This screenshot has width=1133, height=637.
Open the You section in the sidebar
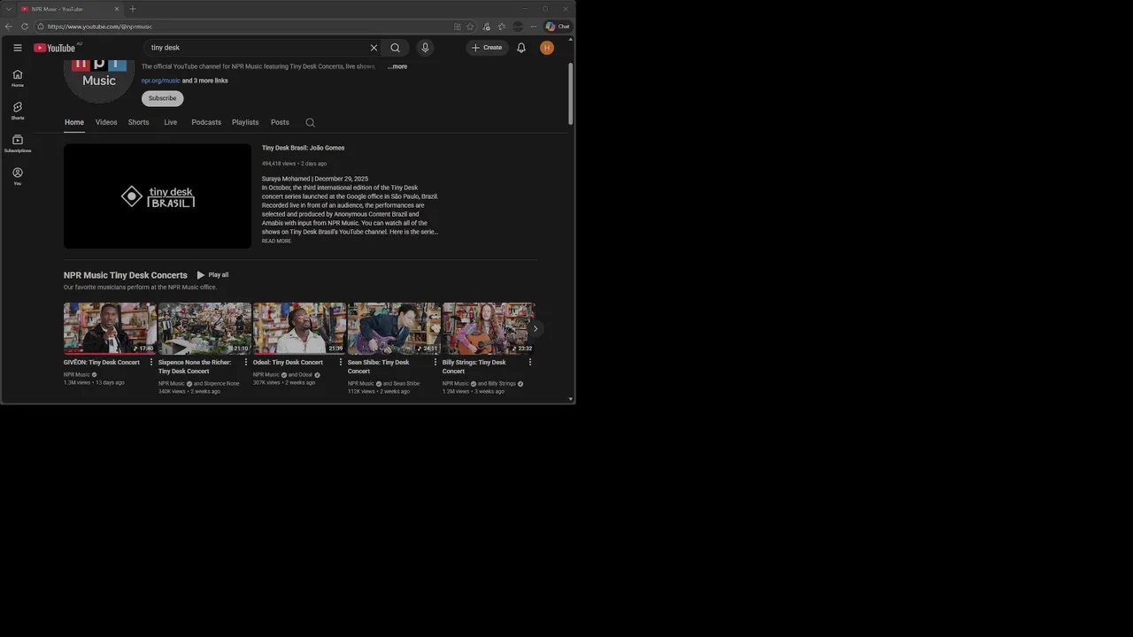pyautogui.click(x=18, y=176)
